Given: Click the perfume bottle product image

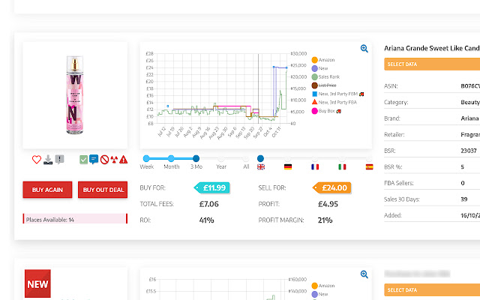Looking at the screenshot, I should pos(75,95).
